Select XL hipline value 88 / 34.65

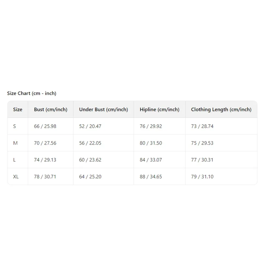coord(151,177)
